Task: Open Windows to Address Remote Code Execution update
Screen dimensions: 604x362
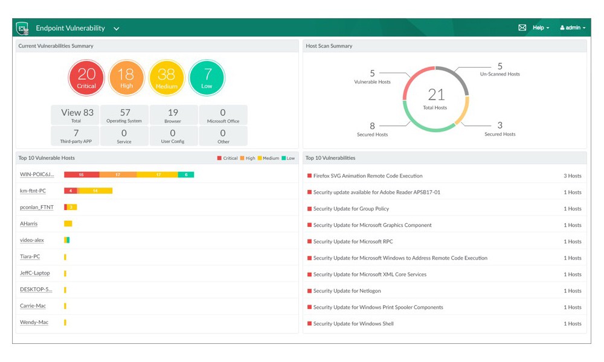Action: coord(400,258)
